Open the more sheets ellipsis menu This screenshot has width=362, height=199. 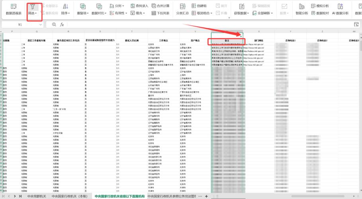[200, 196]
